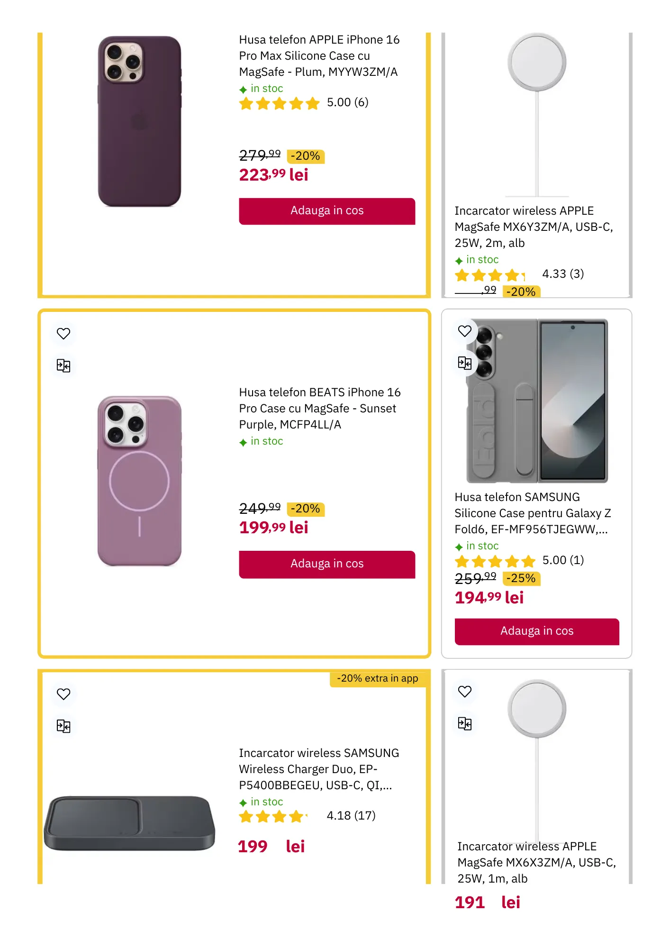The image size is (670, 948).
Task: Compare the Apple MagSafe 1m charger
Action: click(465, 724)
